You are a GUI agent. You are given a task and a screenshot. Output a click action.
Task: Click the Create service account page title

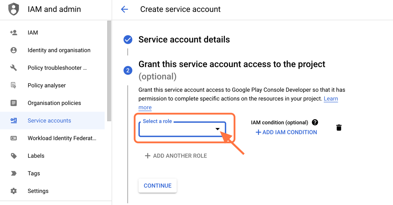[180, 9]
